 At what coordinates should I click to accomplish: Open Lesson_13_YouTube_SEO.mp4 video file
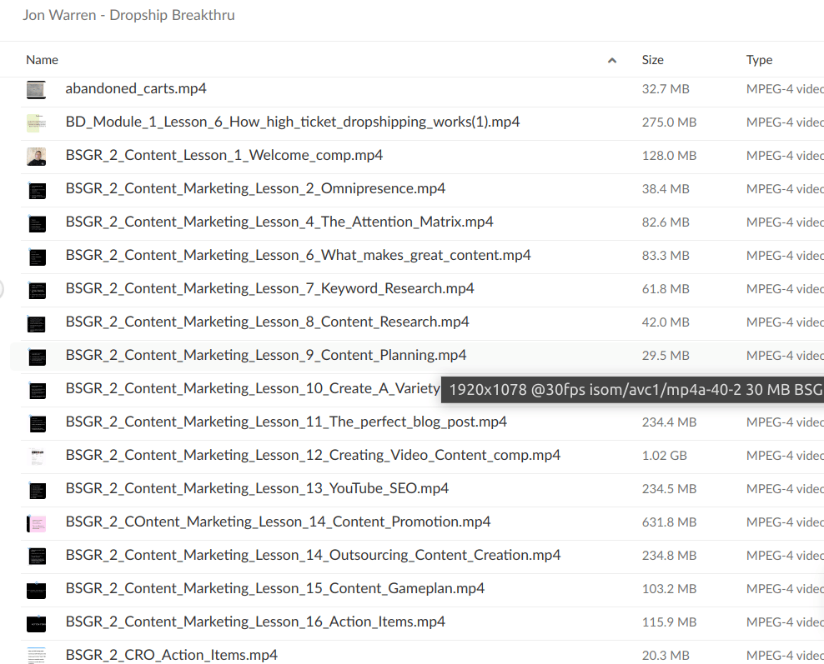[257, 488]
